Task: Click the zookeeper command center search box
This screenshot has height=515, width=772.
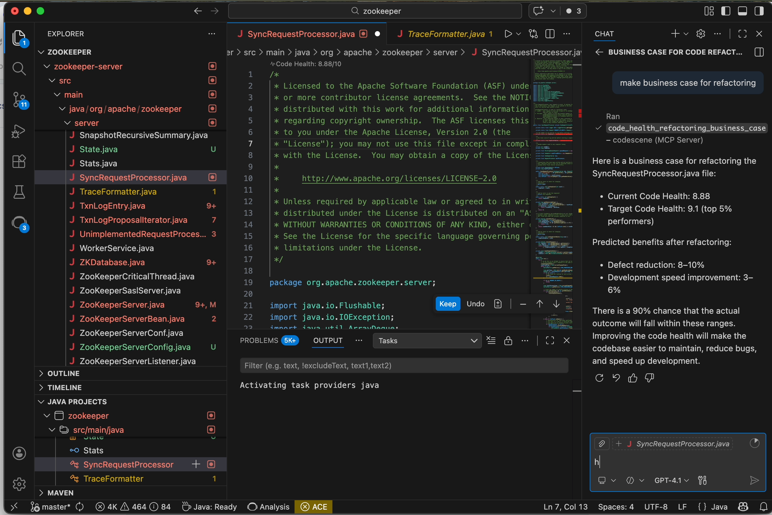Action: click(x=375, y=11)
